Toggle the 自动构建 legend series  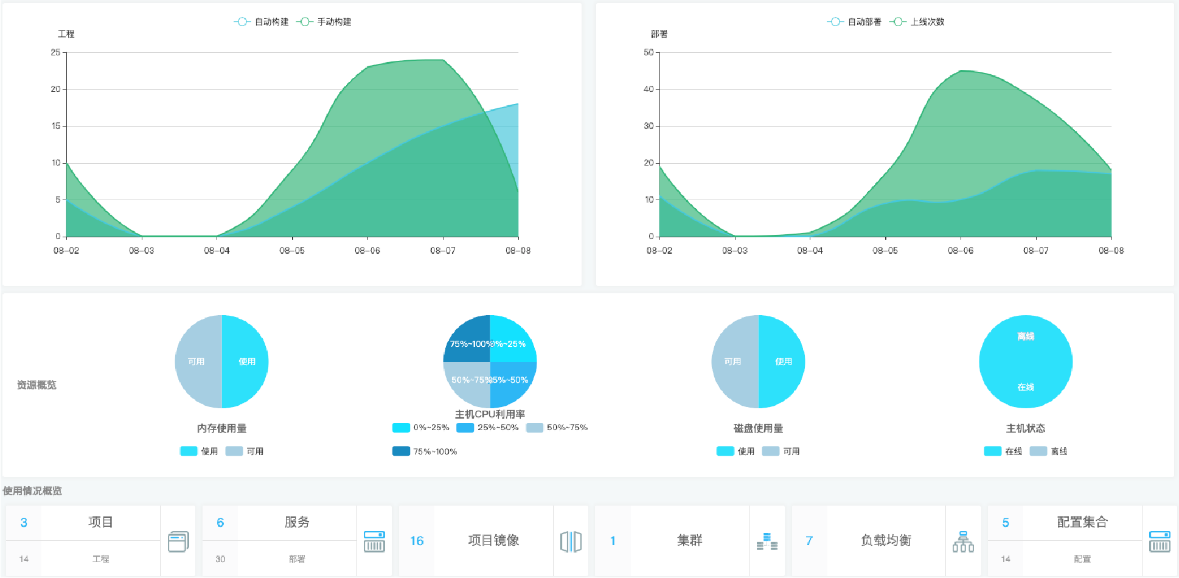tap(262, 22)
